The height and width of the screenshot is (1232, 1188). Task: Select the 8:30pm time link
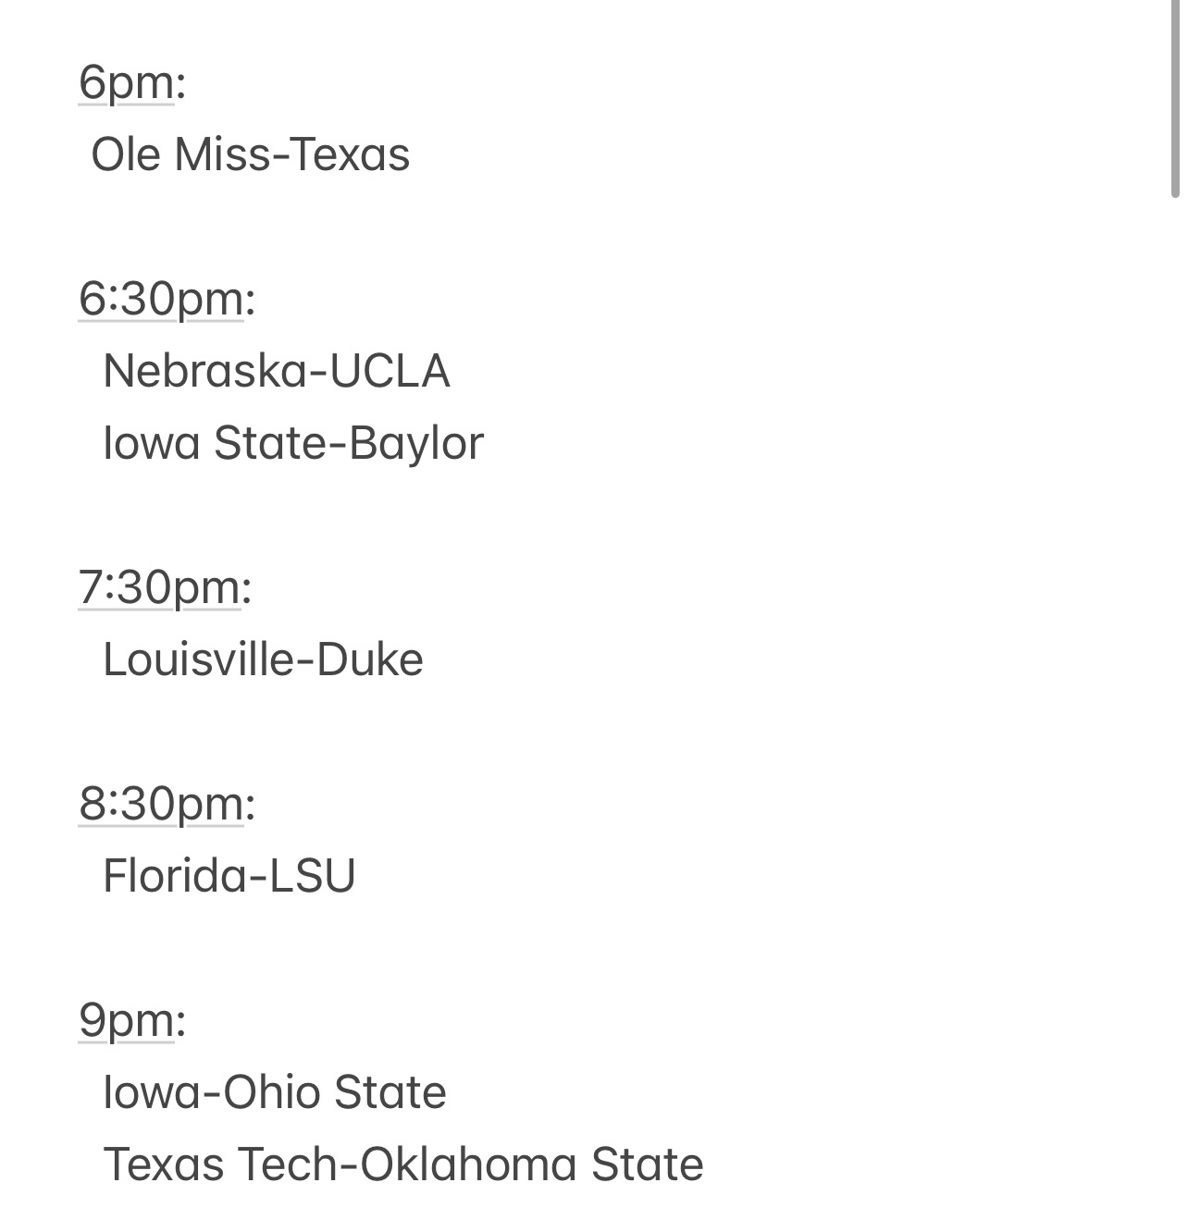[x=161, y=804]
